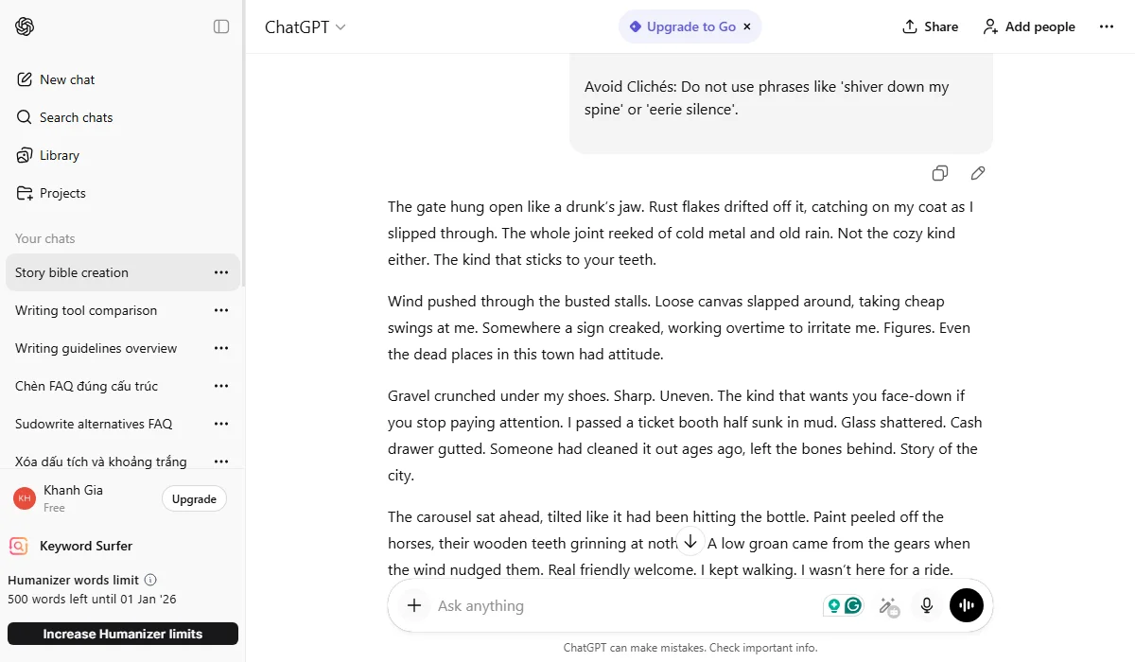Open Search chats
The image size is (1135, 662).
pyautogui.click(x=76, y=117)
